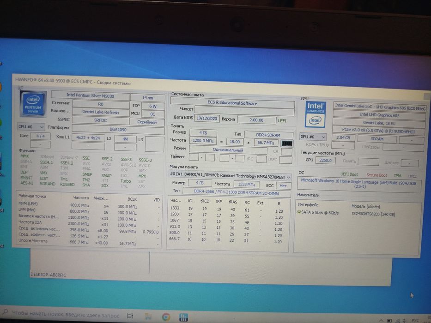
Task: Click the search magnifier icon in the taskbar
Action: (5, 312)
